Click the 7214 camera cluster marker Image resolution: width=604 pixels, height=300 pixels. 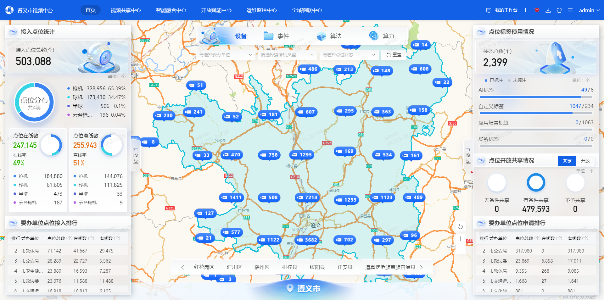[x=308, y=197]
